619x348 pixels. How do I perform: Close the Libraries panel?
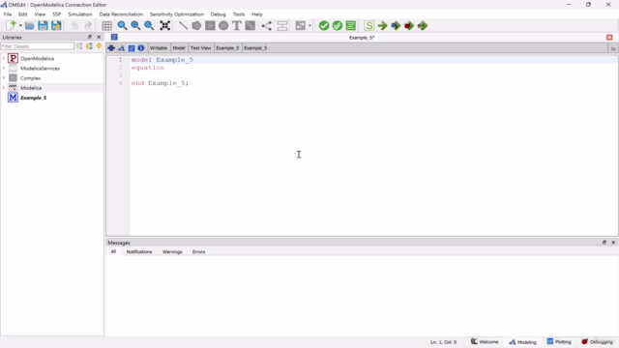point(99,37)
